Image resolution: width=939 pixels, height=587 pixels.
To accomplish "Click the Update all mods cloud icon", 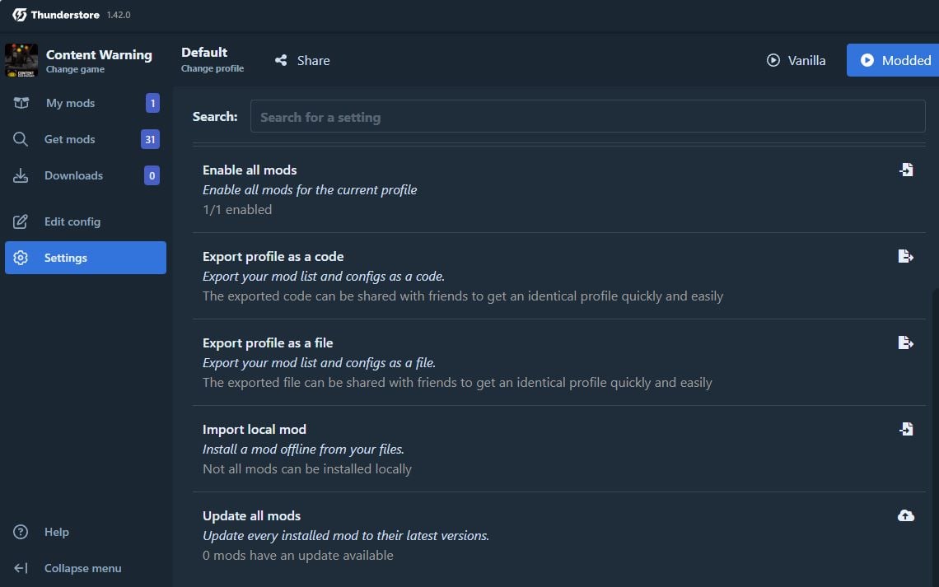I will pos(905,515).
